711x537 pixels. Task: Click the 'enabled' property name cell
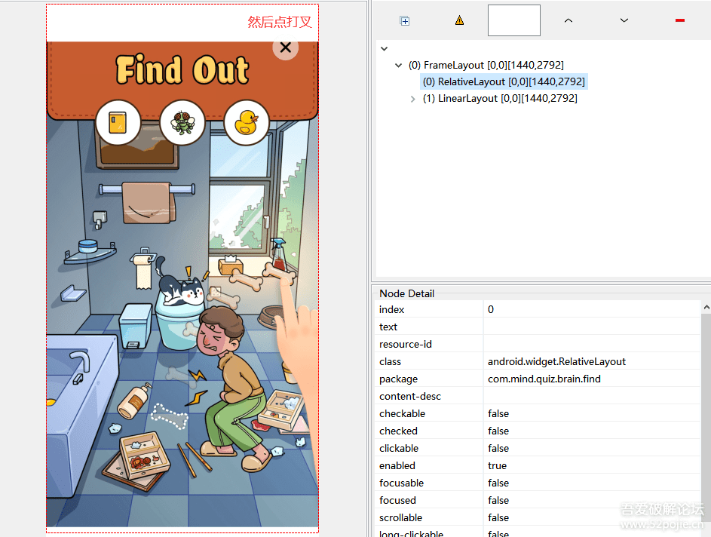(428, 465)
